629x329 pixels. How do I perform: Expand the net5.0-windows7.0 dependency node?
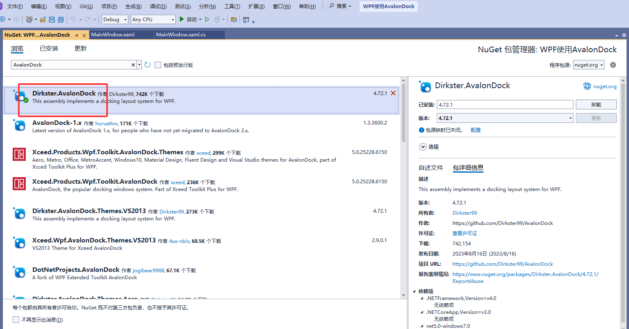pyautogui.click(x=423, y=326)
